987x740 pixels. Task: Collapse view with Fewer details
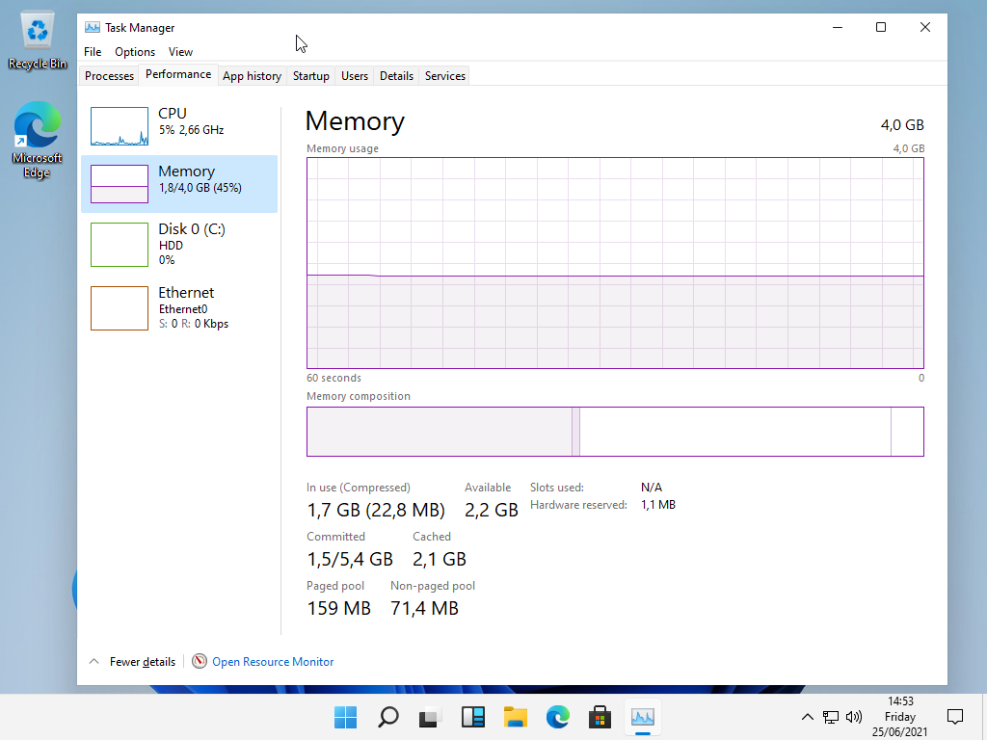click(x=133, y=662)
